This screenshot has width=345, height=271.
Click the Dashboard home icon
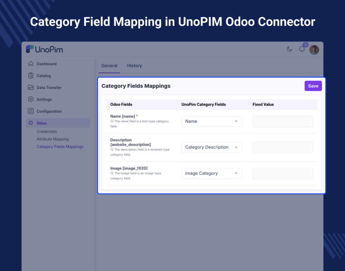click(x=31, y=63)
